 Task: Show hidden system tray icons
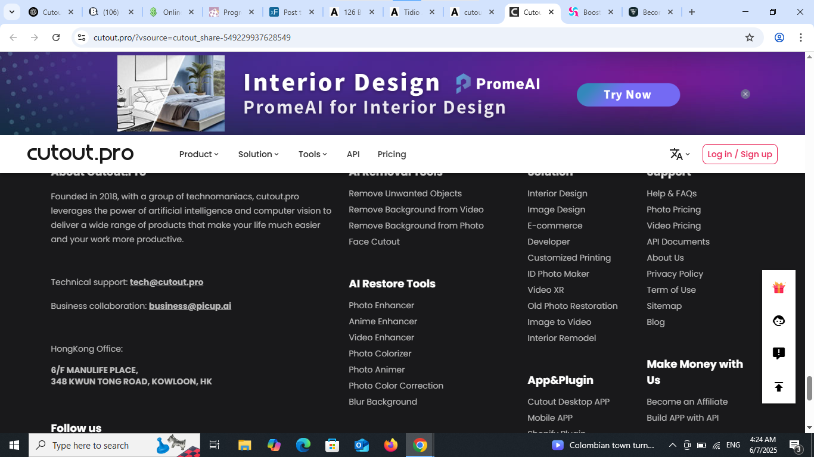tap(672, 445)
